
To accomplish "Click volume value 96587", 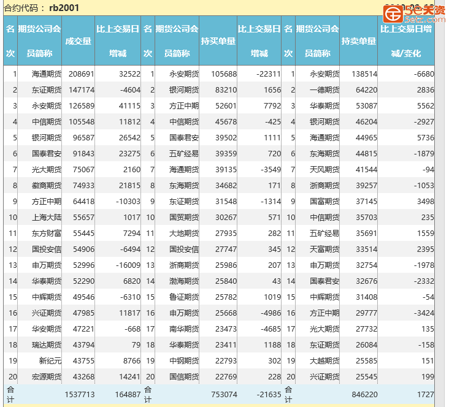I will [x=83, y=138].
